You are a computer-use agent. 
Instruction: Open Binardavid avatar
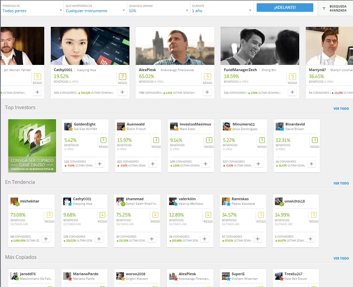coord(280,126)
